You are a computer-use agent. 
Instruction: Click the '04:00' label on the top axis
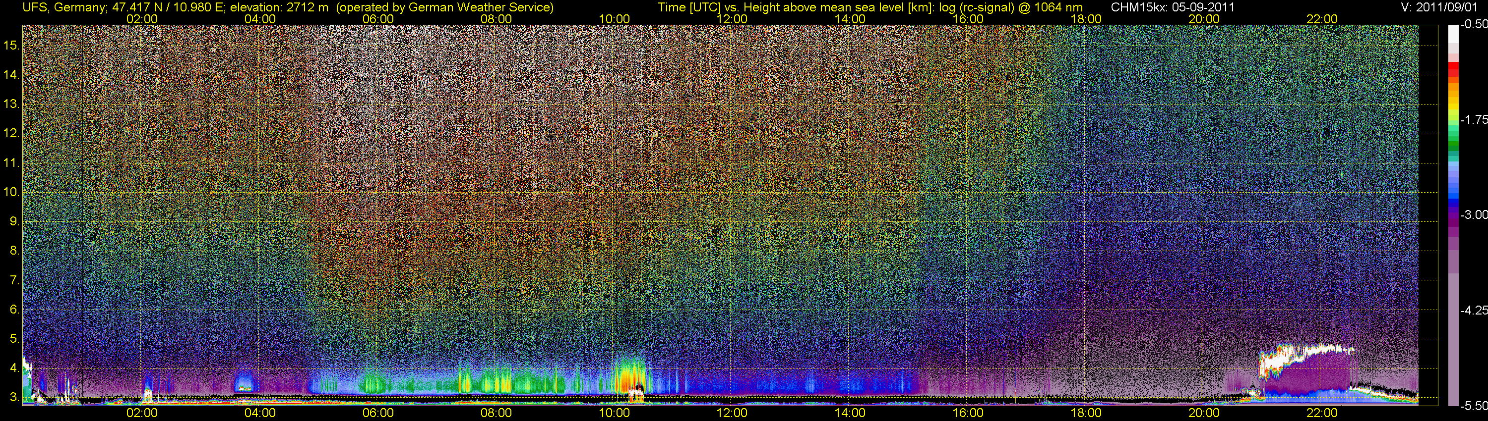click(x=260, y=19)
